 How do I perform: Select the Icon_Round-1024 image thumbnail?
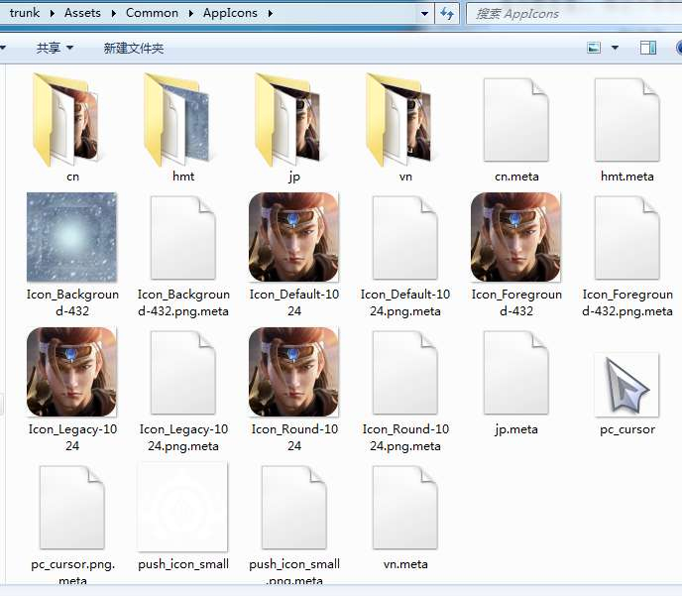pyautogui.click(x=294, y=373)
